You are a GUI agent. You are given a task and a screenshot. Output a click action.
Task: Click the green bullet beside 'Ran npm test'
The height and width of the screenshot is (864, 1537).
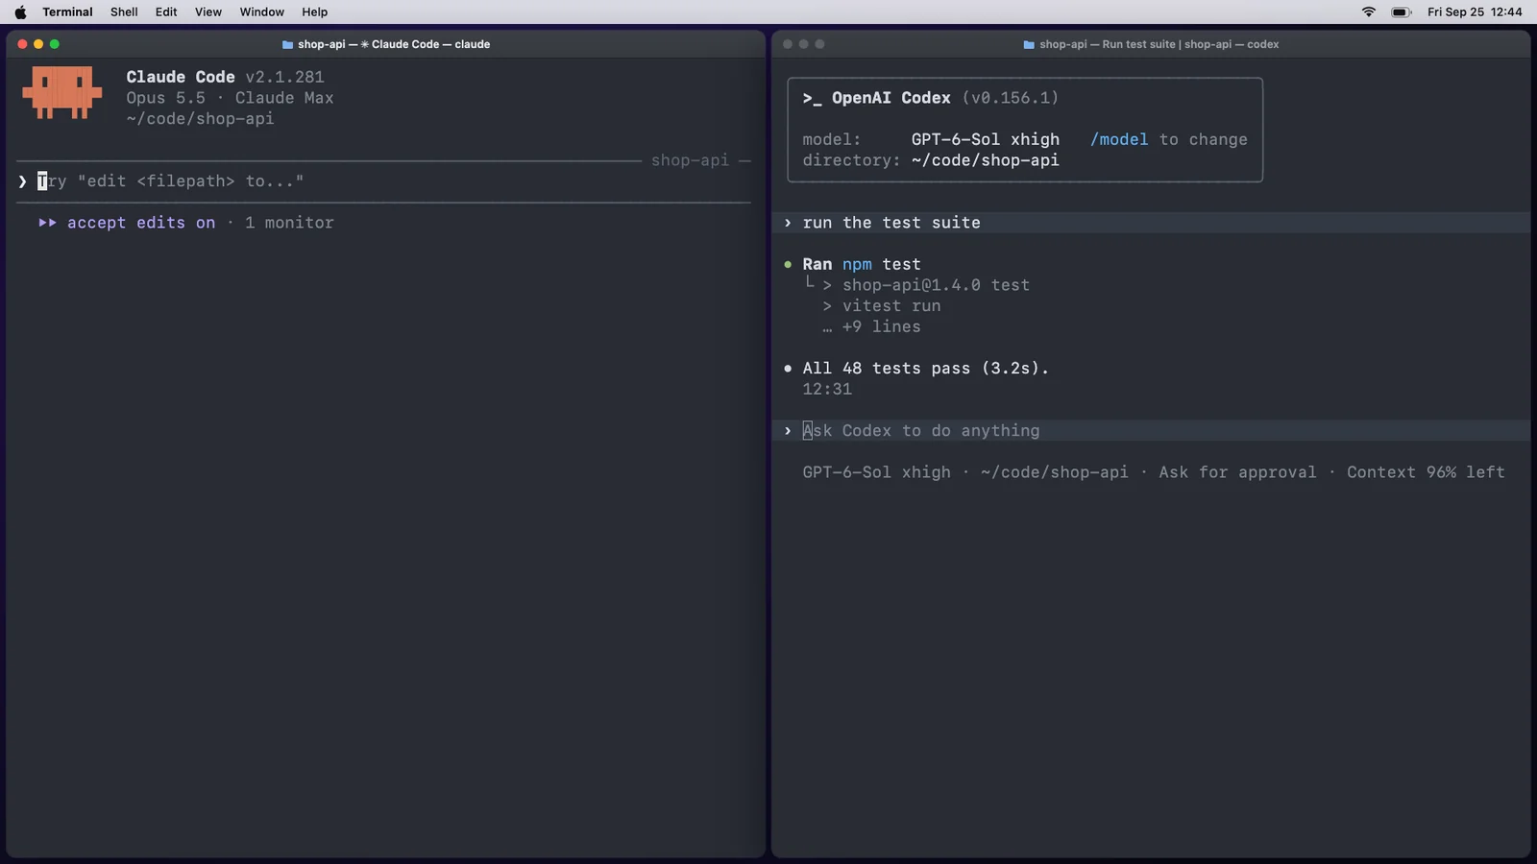tap(788, 264)
